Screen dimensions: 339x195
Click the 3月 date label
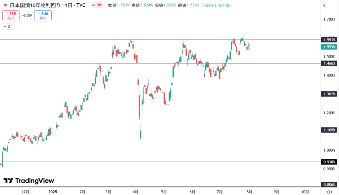[108, 192]
